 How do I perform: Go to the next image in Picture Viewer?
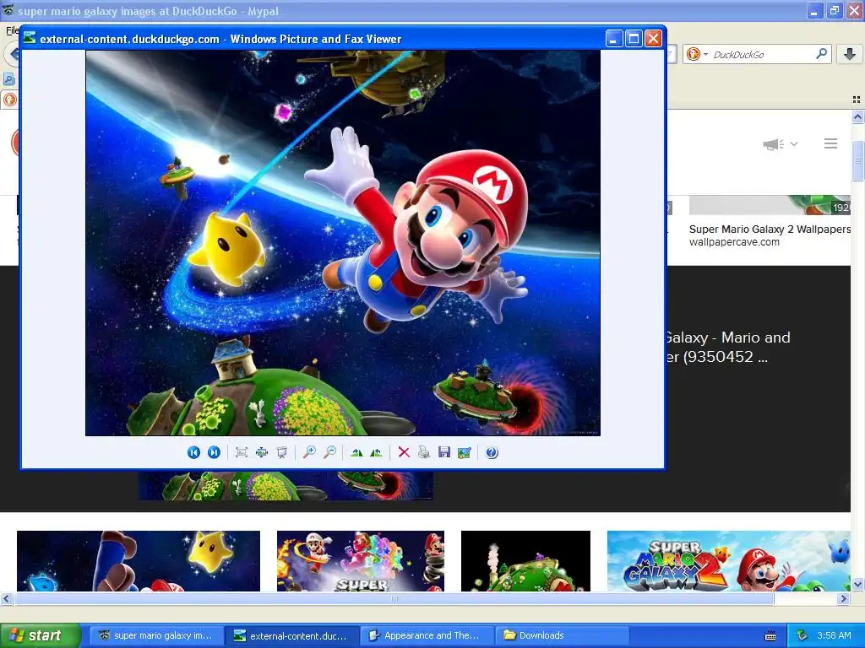pyautogui.click(x=214, y=452)
